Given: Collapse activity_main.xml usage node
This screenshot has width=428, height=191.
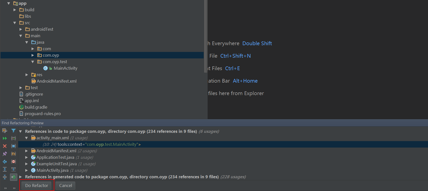Looking at the screenshot, I should point(27,138).
